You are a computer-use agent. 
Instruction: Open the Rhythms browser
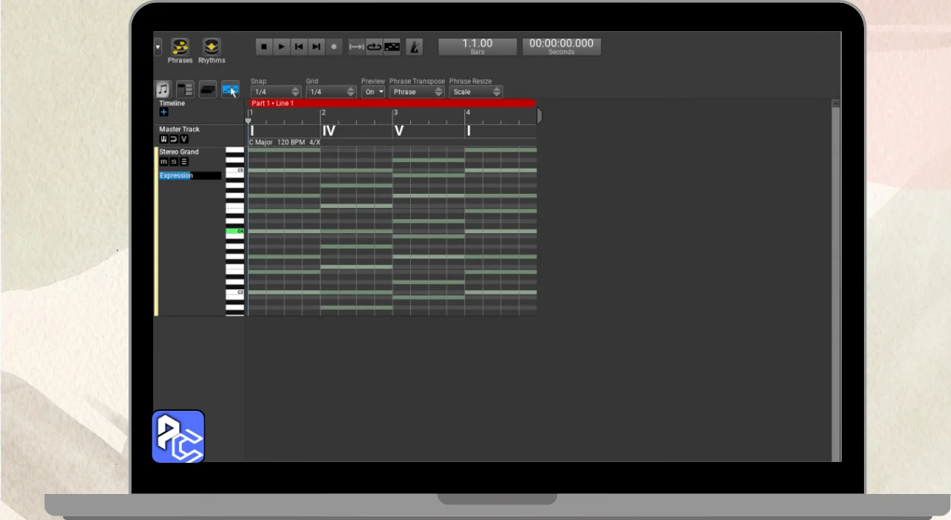212,51
